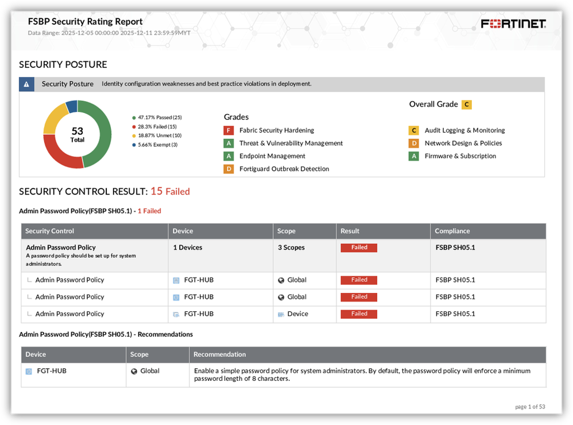The height and width of the screenshot is (425, 573).
Task: Click the FGT-HUB device icon in Device-scope row
Action: [x=176, y=314]
